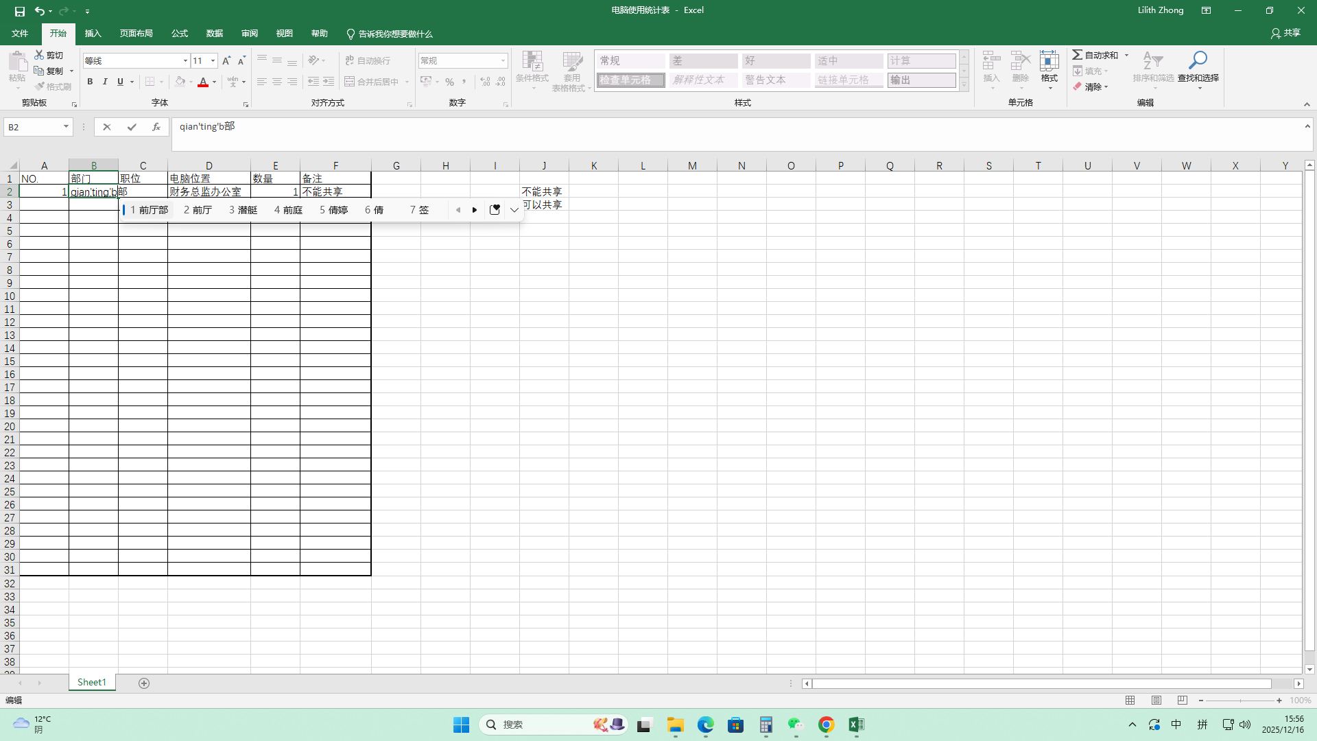Screen dimensions: 1317x741
Task: Switch to Page Layout view button
Action: (1156, 701)
